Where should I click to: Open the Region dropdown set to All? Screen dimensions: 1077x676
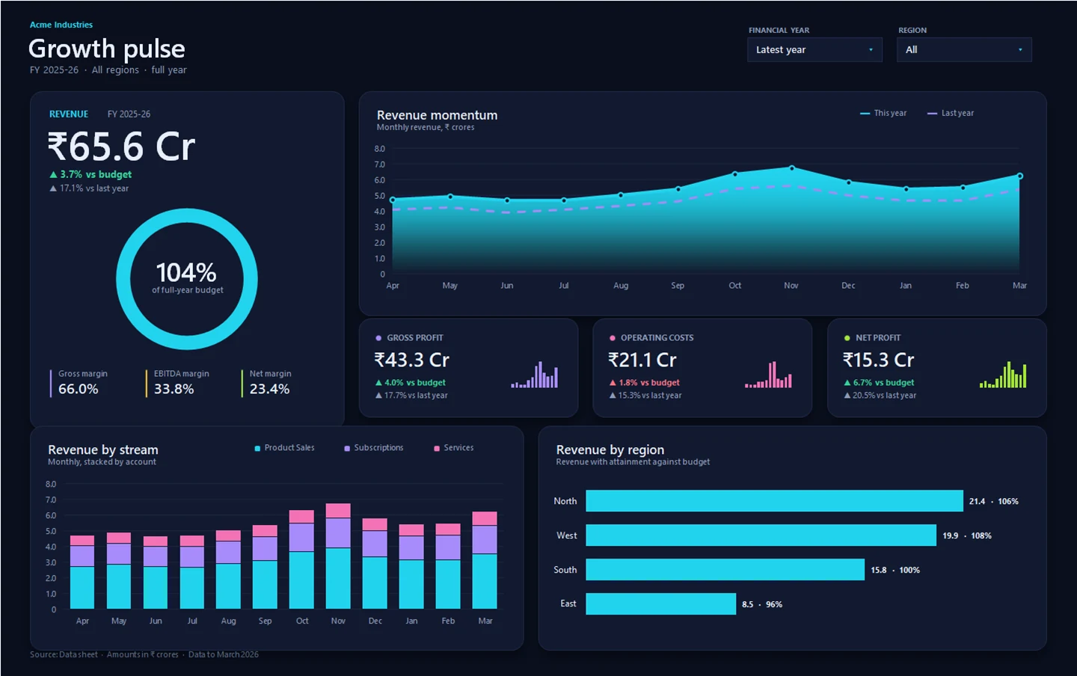tap(964, 50)
